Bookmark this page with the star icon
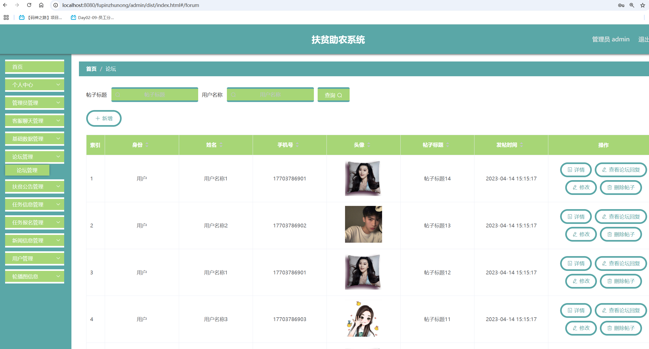Screen dimensions: 649x349 (643, 5)
